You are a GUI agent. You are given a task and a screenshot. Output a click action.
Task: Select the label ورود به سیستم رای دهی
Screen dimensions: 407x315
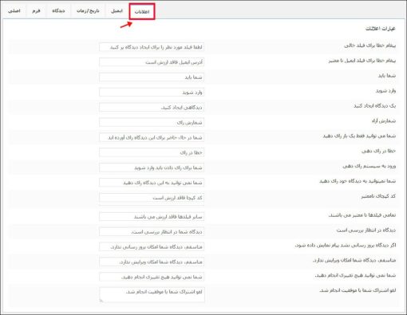pyautogui.click(x=369, y=166)
